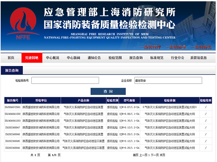Select the 报告查询 tab above the form

coord(12,71)
